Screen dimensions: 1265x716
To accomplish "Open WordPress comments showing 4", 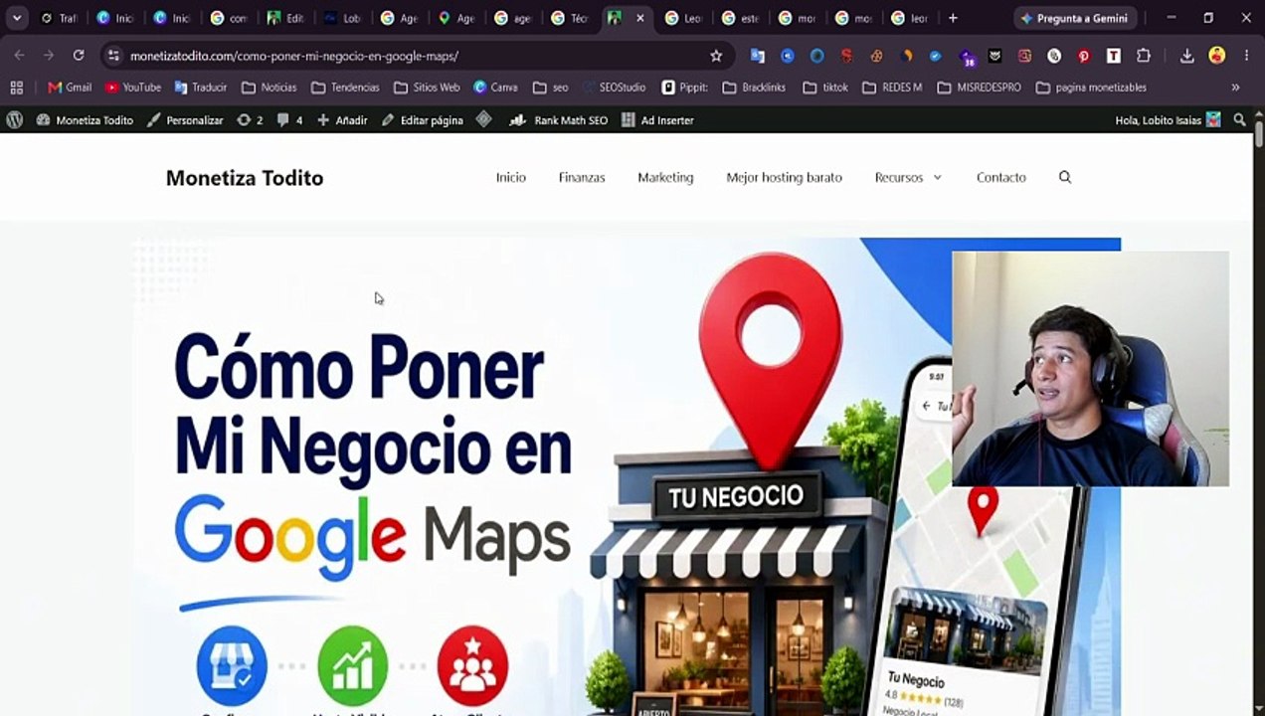I will pyautogui.click(x=289, y=119).
